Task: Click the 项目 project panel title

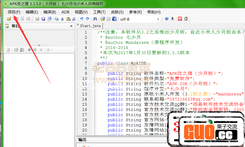Action: (15, 26)
